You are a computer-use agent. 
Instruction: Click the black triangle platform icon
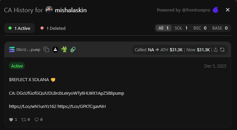tap(55, 50)
